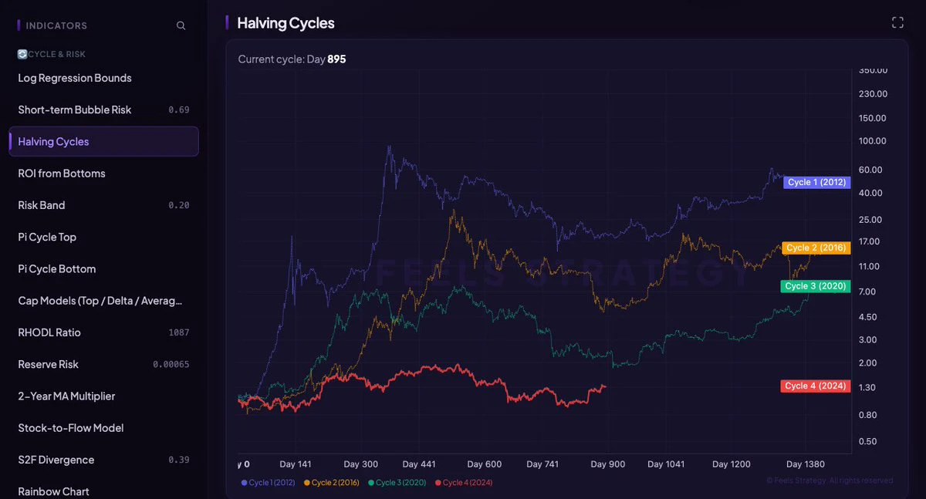Viewport: 926px width, 499px height.
Task: Click the orange Cycle 2 (2016) chart label
Action: [816, 248]
